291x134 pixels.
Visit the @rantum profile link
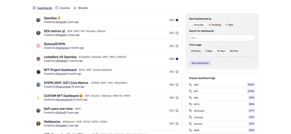[61, 74]
